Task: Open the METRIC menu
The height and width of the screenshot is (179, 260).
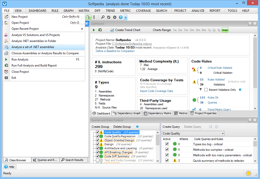Action: (125, 10)
